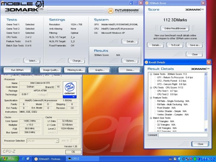Select the 8 Triangles row

point(166,122)
